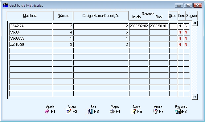Delete record with Anula F7 trash icon

point(155,112)
